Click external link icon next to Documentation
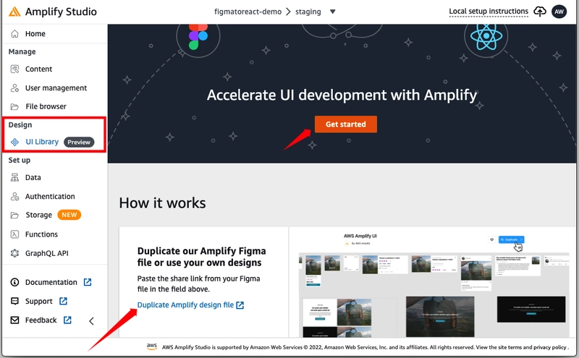 click(88, 282)
